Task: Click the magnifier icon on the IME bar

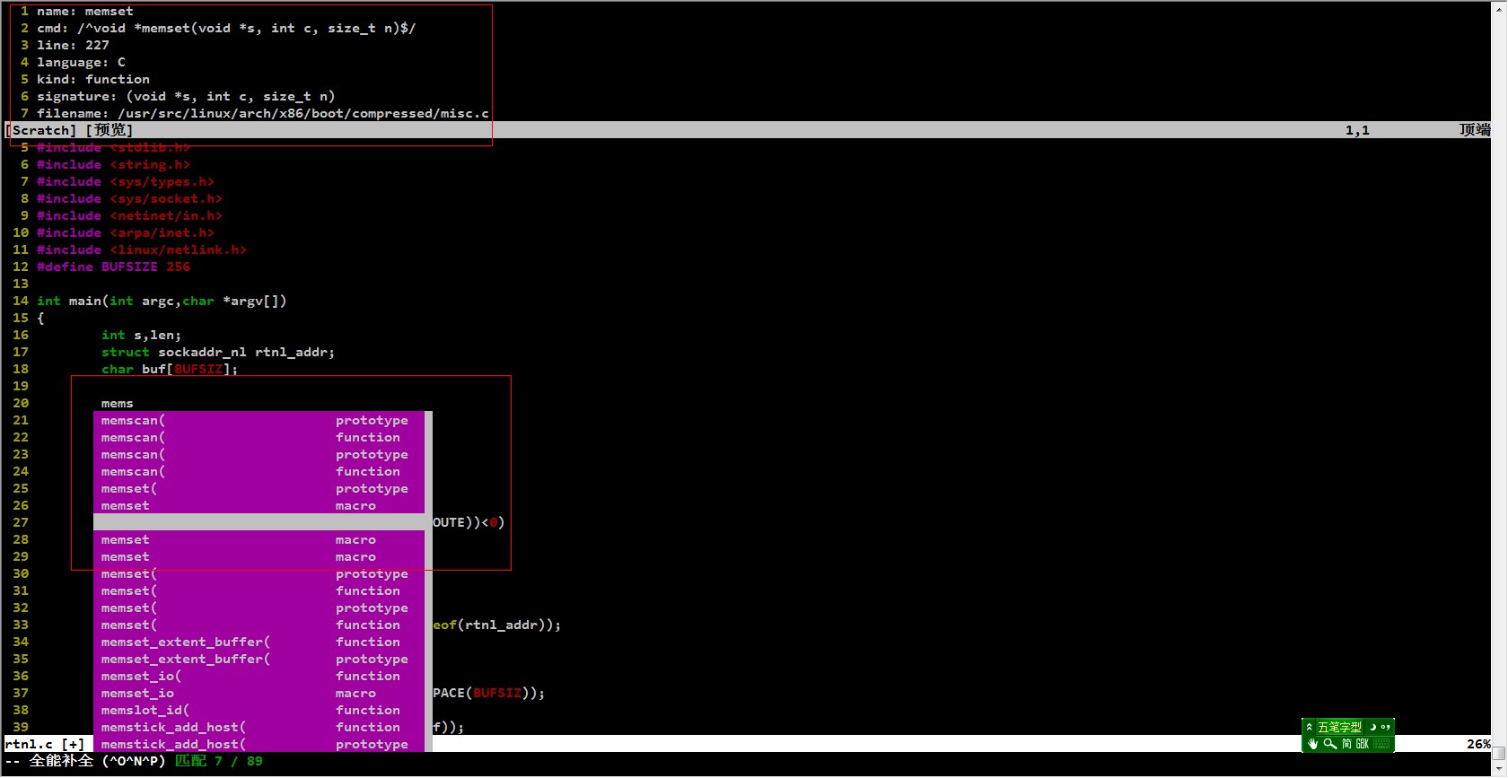Action: point(1329,744)
